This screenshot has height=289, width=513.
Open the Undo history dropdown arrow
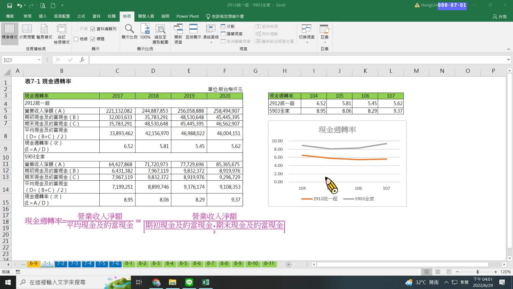point(25,5)
